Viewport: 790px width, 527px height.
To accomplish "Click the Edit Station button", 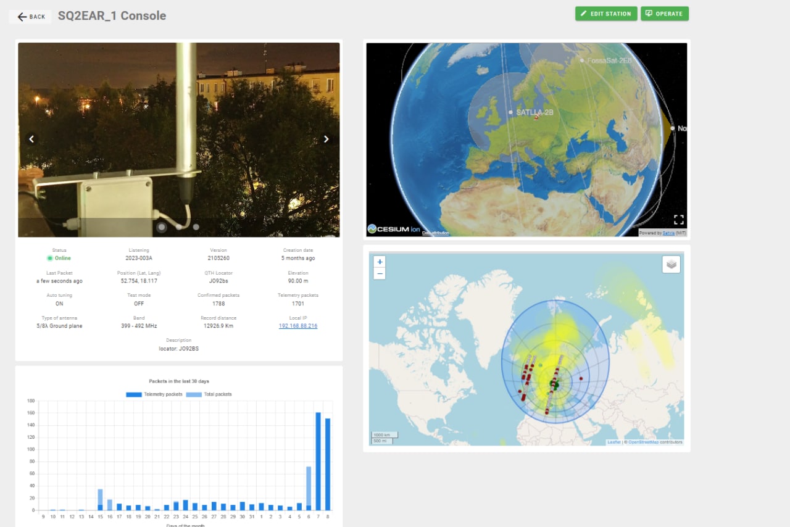I will pos(606,14).
